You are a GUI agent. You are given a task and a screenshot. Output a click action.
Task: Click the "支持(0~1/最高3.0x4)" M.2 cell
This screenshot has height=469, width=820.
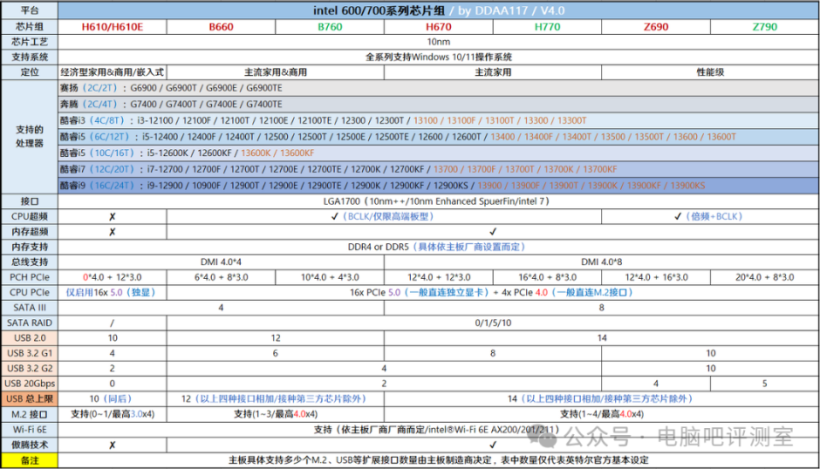[x=112, y=414]
